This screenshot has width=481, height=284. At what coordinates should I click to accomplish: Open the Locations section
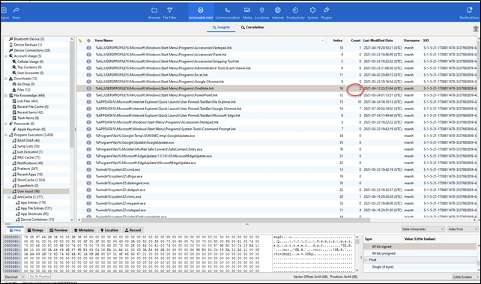point(262,13)
